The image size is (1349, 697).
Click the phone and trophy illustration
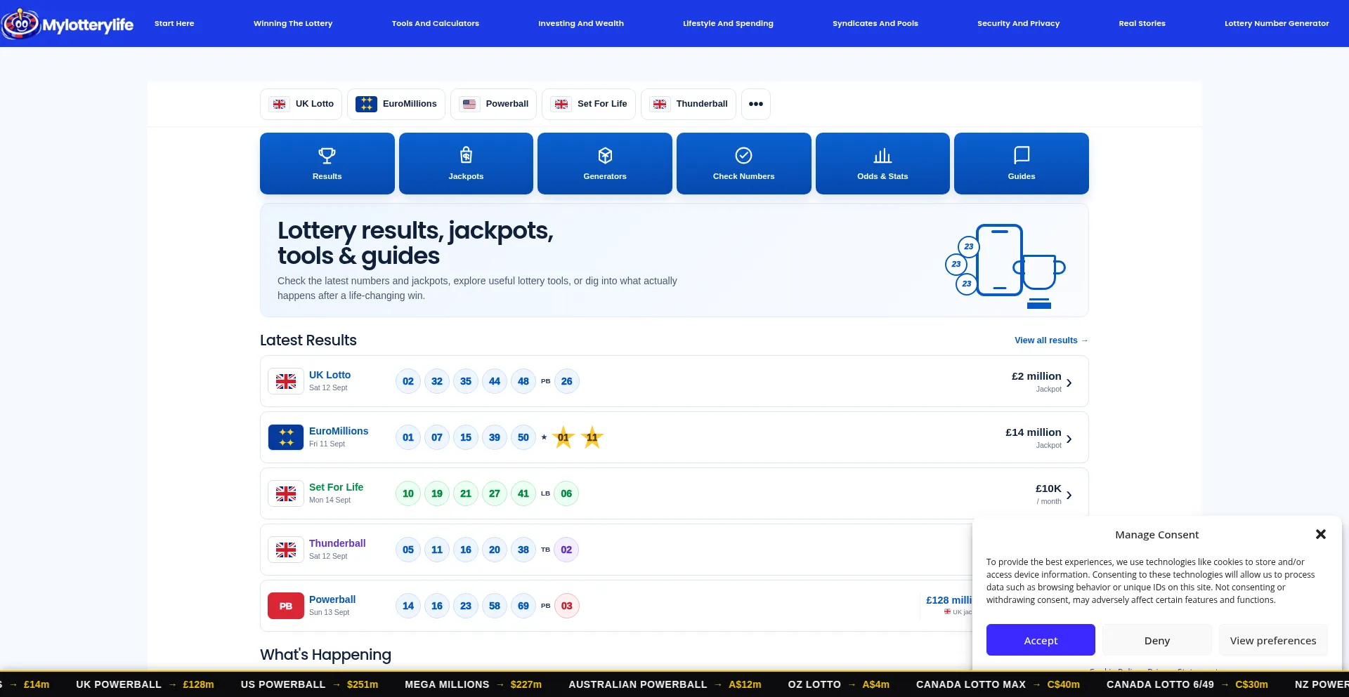tap(1005, 265)
